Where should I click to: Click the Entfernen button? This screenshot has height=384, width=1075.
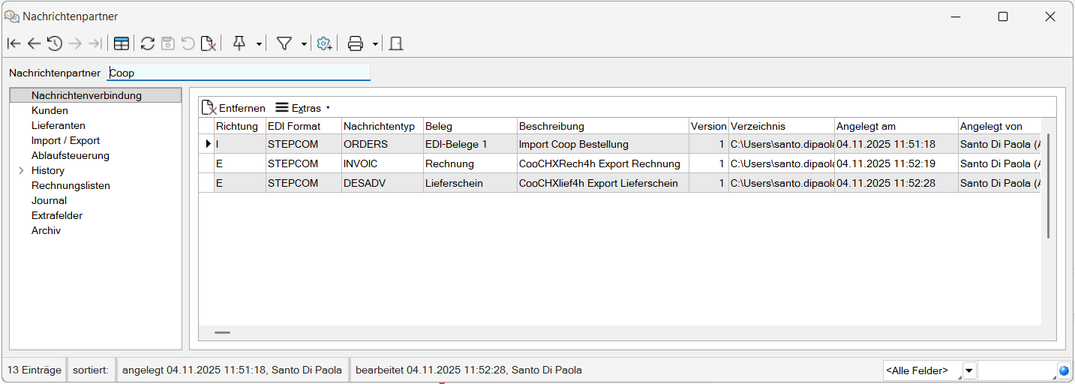click(233, 108)
